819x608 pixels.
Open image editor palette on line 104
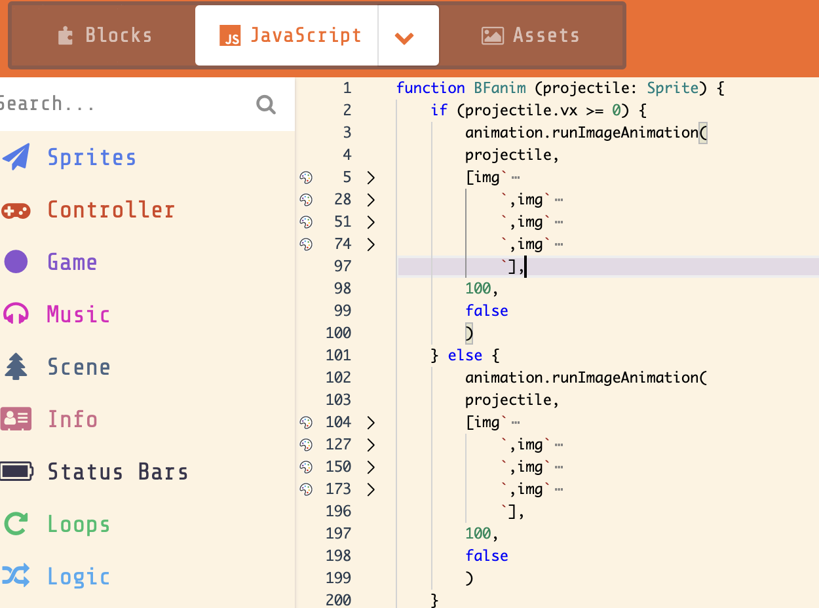[306, 423]
